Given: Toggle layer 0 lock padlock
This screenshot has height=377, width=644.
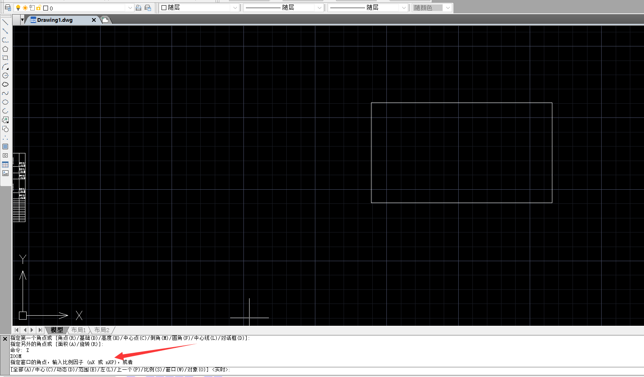Looking at the screenshot, I should coord(38,8).
